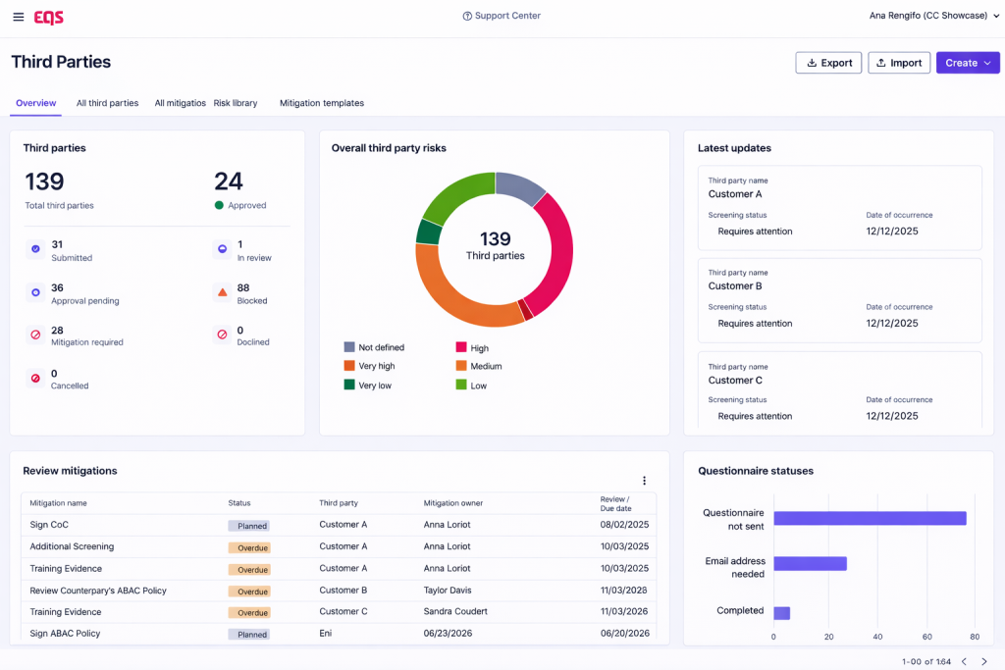Open the Mitigation templates tab

pos(321,103)
